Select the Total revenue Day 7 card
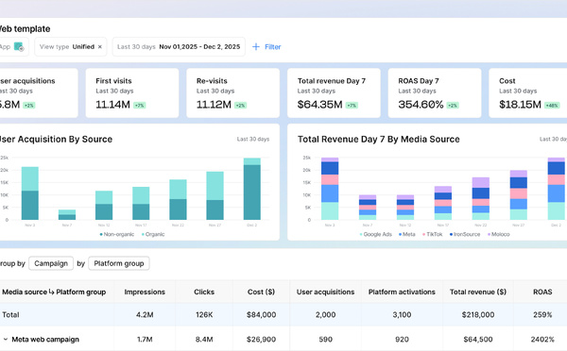Viewport: 567px width, 351px height. 334,92
